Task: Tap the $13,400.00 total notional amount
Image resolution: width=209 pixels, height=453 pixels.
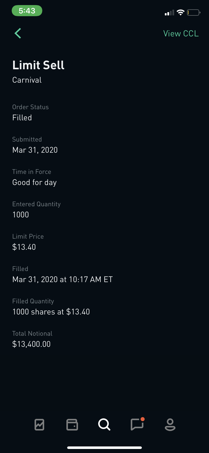Action: [32, 344]
